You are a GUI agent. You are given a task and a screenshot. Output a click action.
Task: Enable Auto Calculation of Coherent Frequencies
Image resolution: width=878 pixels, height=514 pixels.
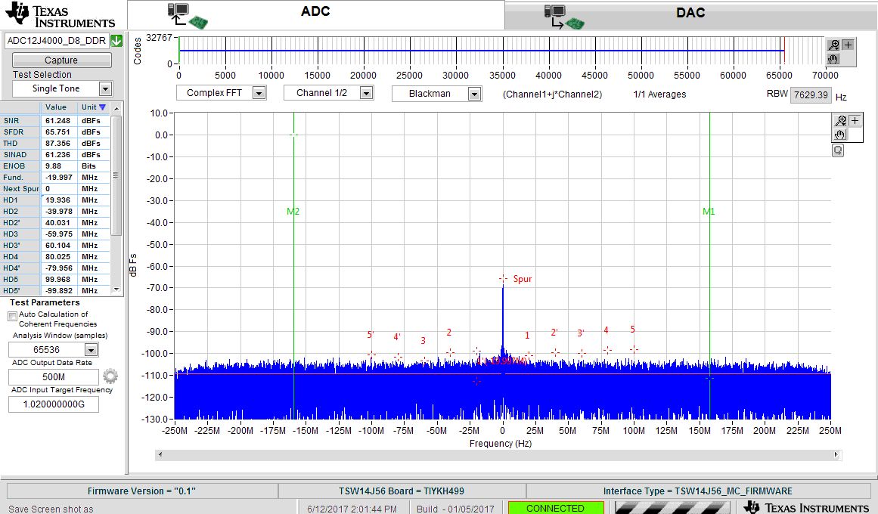click(x=12, y=317)
